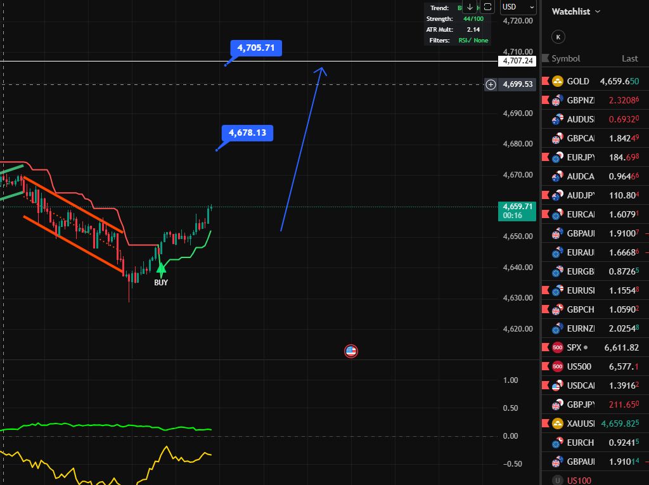Click the 4,705.71 price label callout
The height and width of the screenshot is (485, 649).
[x=256, y=48]
